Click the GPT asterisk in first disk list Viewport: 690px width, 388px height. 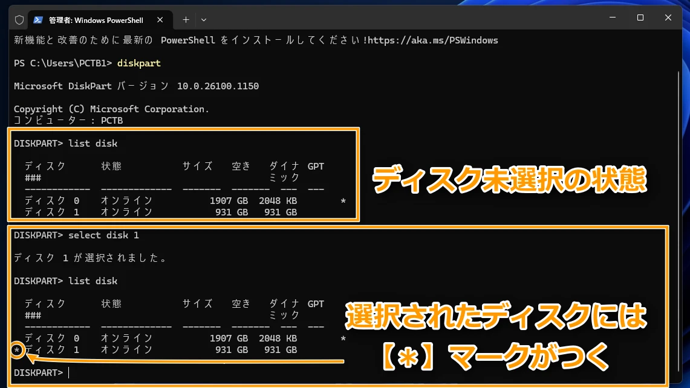(343, 200)
